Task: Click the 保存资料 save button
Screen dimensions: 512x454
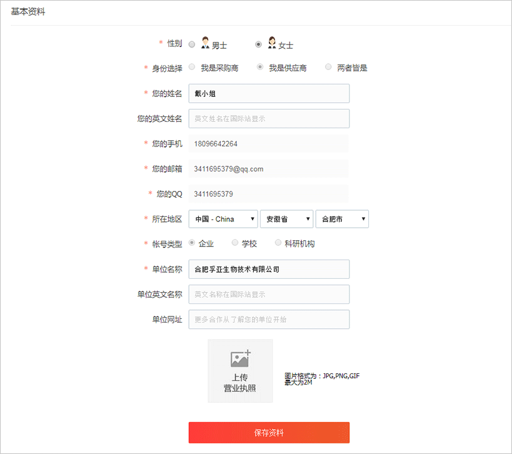Action: pyautogui.click(x=269, y=433)
